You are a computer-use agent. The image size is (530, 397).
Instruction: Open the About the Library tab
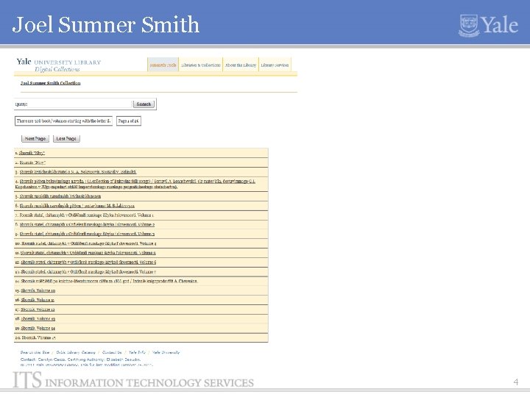(x=241, y=65)
